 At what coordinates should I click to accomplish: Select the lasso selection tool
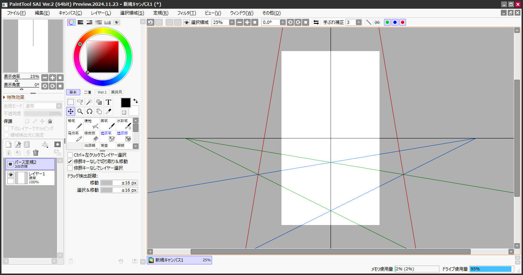pyautogui.click(x=80, y=102)
